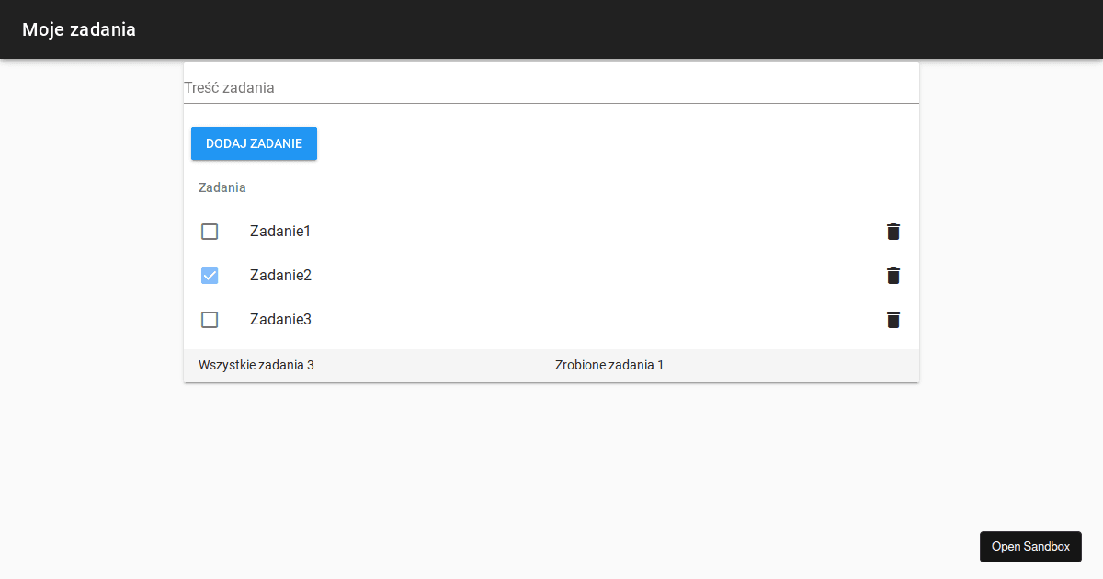Click the trash icon in the first task row
Screen dimensions: 1103x579
point(893,232)
